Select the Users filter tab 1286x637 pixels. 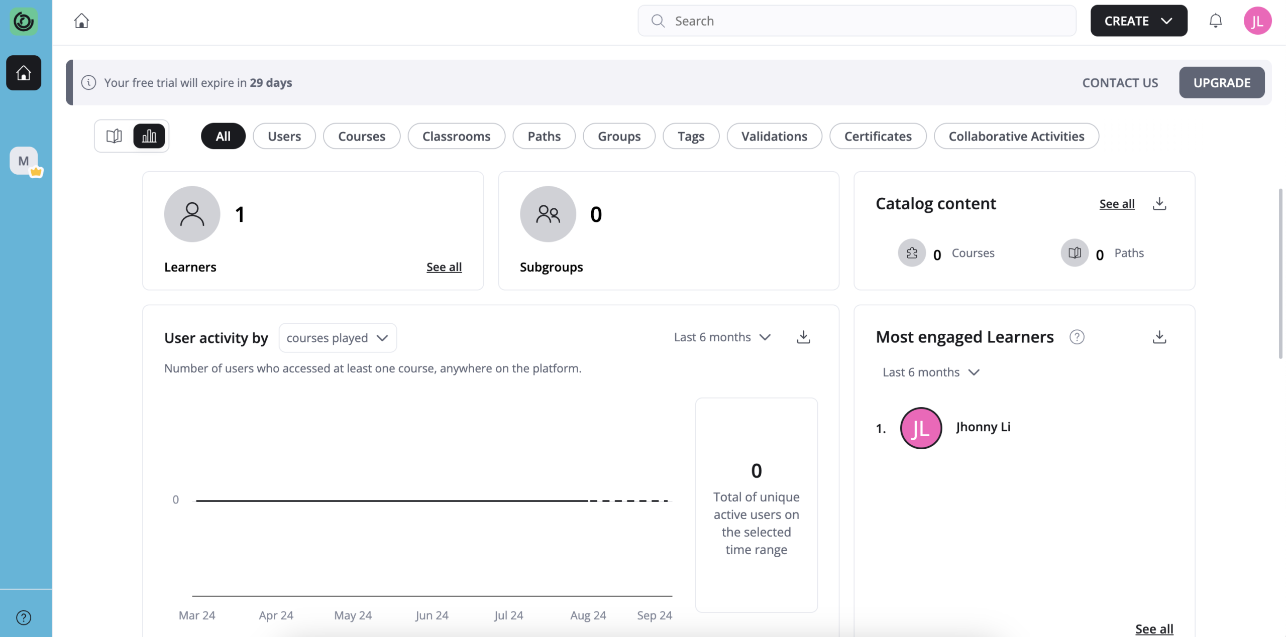284,135
